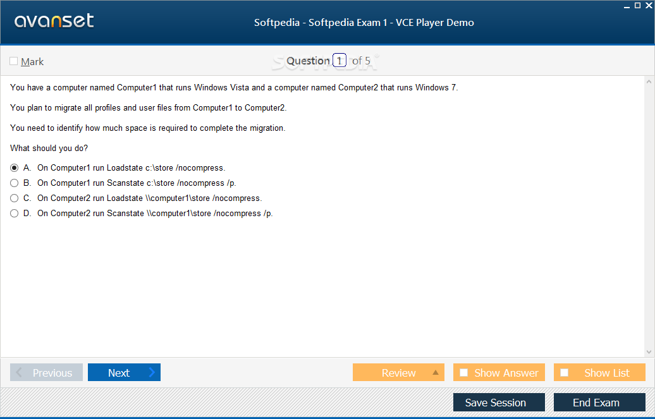Minimize the VCE Player window

pyautogui.click(x=627, y=6)
